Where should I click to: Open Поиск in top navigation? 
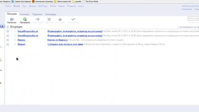pyautogui.click(x=8, y=6)
